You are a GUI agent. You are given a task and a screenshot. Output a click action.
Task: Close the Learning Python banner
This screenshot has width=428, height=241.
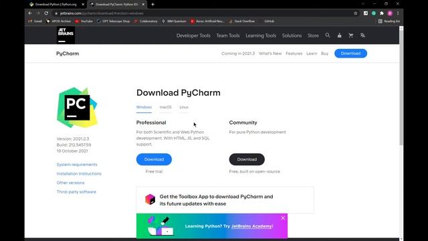click(283, 218)
